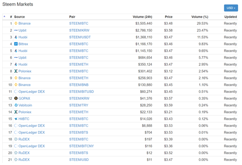Select the Steem Markets heading

pos(18,4)
